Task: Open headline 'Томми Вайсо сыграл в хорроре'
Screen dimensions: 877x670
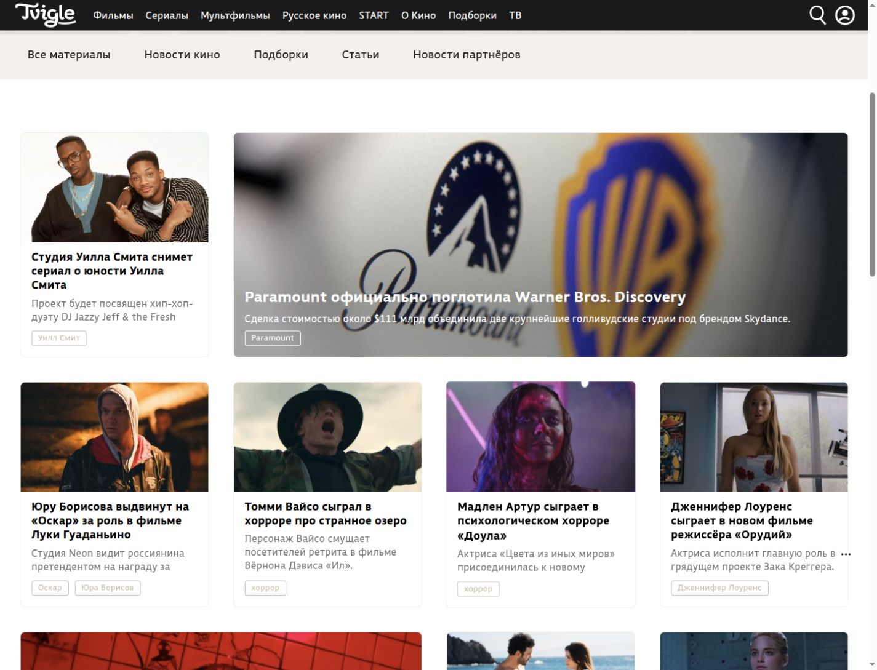Action: (326, 514)
